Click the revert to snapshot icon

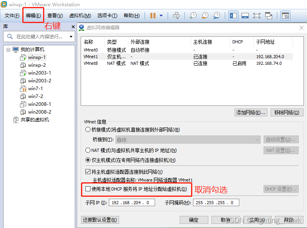205,16
